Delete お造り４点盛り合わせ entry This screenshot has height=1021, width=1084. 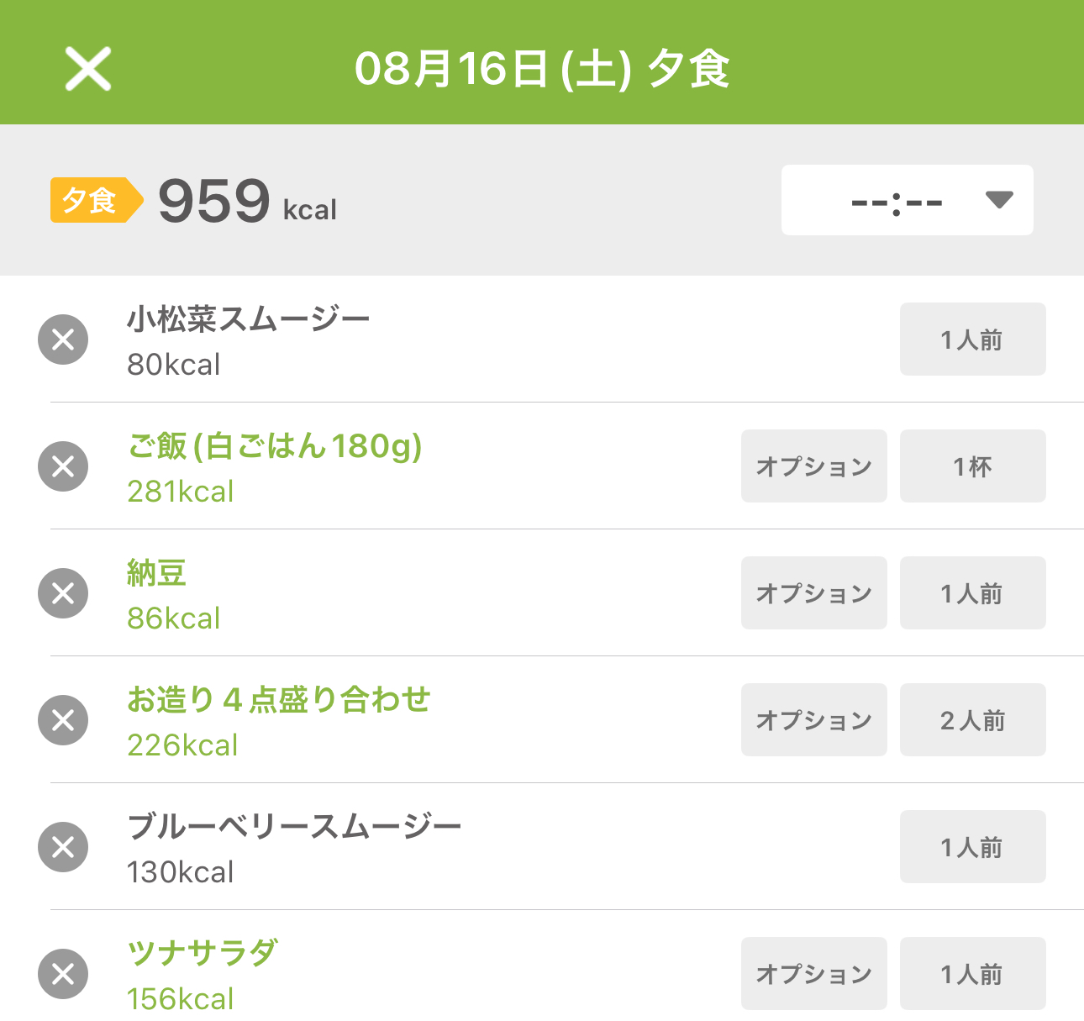(x=63, y=720)
